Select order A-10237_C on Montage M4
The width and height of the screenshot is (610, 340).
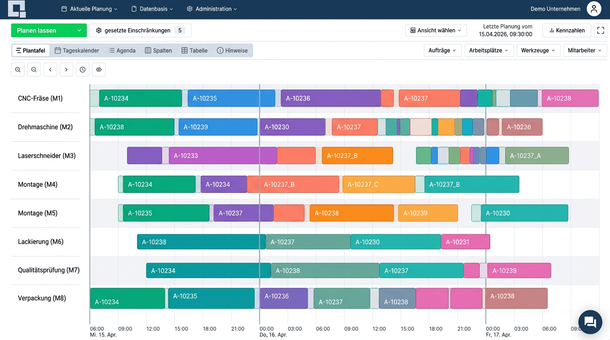378,184
